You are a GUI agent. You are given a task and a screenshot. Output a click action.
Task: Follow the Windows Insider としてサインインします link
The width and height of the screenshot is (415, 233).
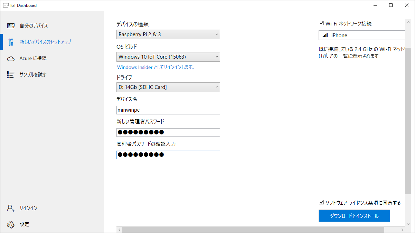tap(156, 68)
